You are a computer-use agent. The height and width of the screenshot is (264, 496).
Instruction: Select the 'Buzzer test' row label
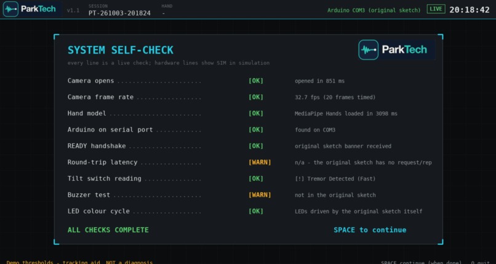coord(89,194)
